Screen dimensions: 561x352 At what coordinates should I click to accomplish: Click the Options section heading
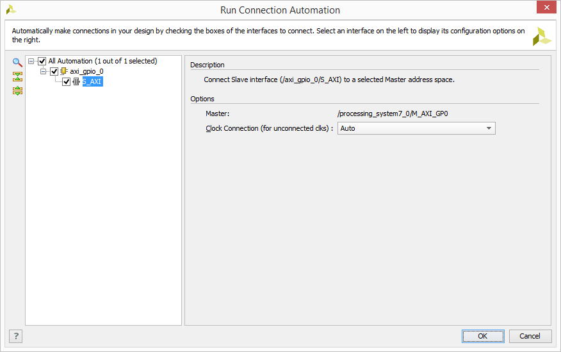pyautogui.click(x=202, y=99)
